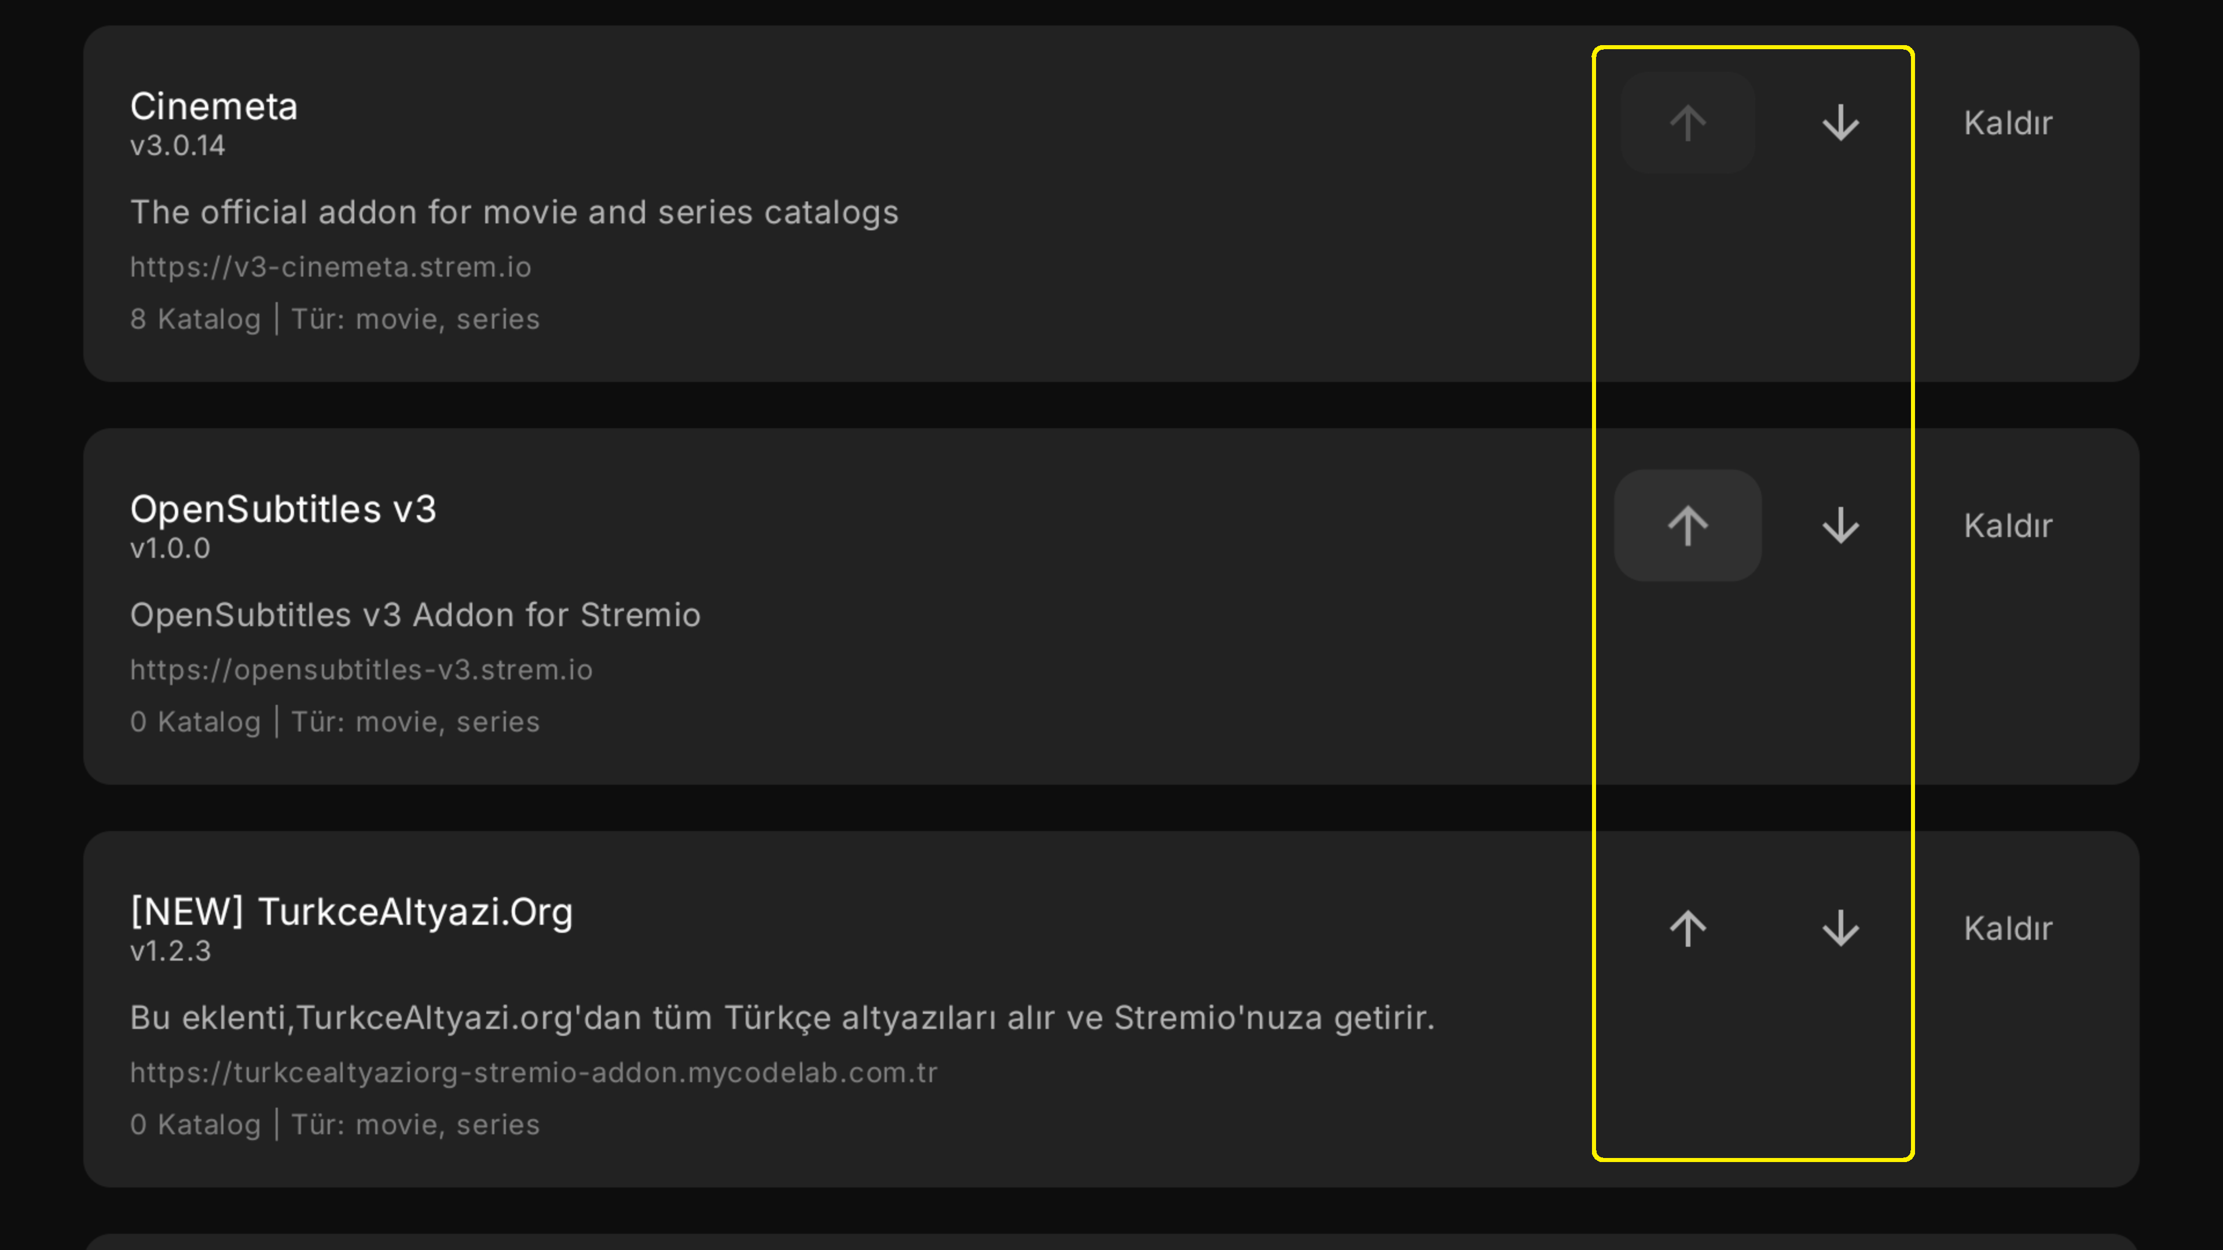Move TurkceAltyazi.Org addon up
Image resolution: width=2223 pixels, height=1250 pixels.
pyautogui.click(x=1687, y=928)
